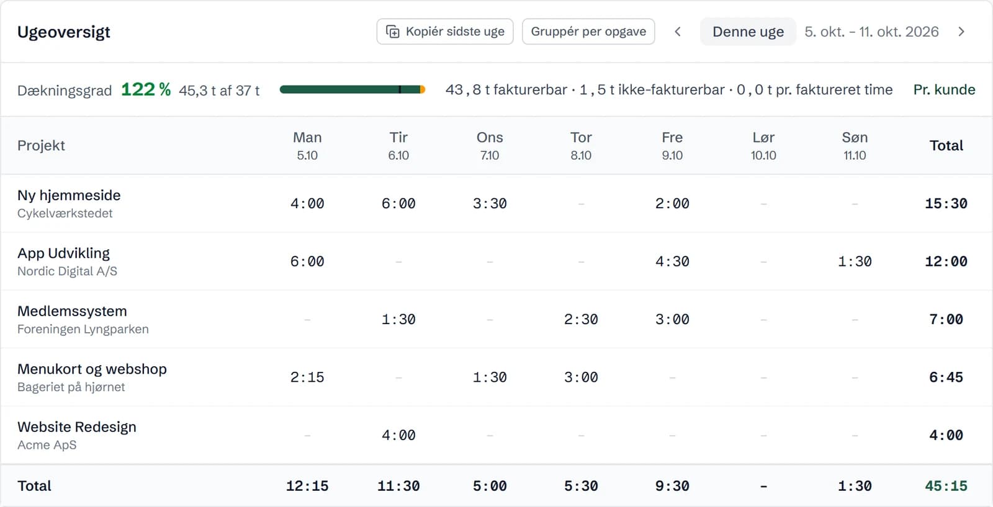Image resolution: width=993 pixels, height=507 pixels.
Task: Click the Monday total 12:15
Action: tap(307, 486)
